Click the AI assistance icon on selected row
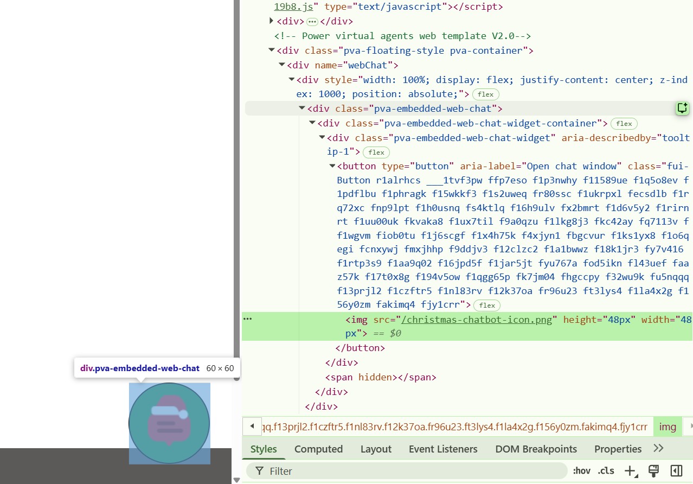Image resolution: width=693 pixels, height=484 pixels. 682,109
